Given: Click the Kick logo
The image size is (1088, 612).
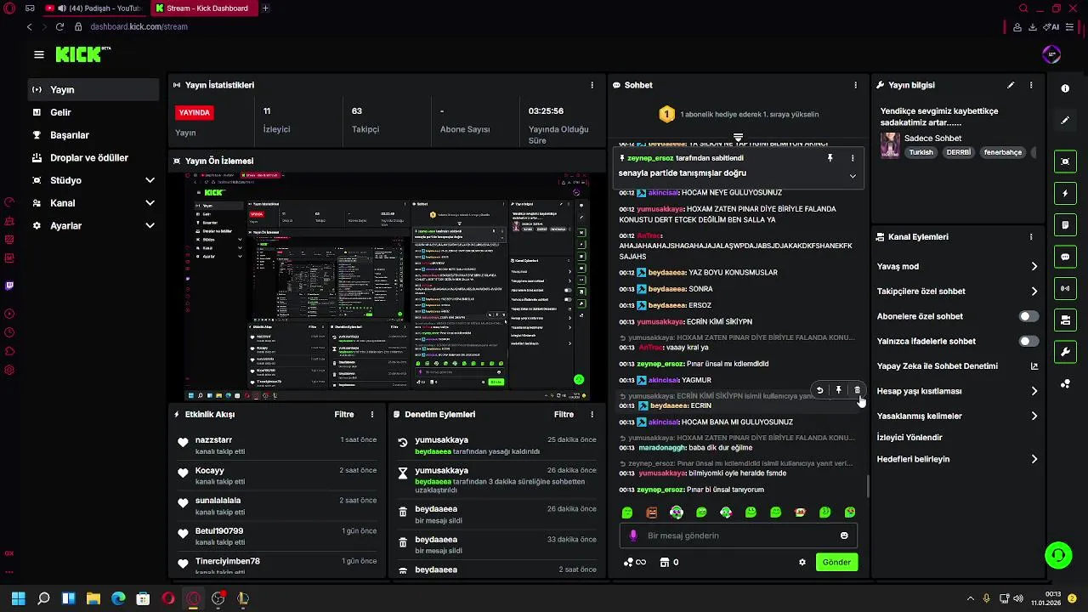Looking at the screenshot, I should pyautogui.click(x=83, y=54).
